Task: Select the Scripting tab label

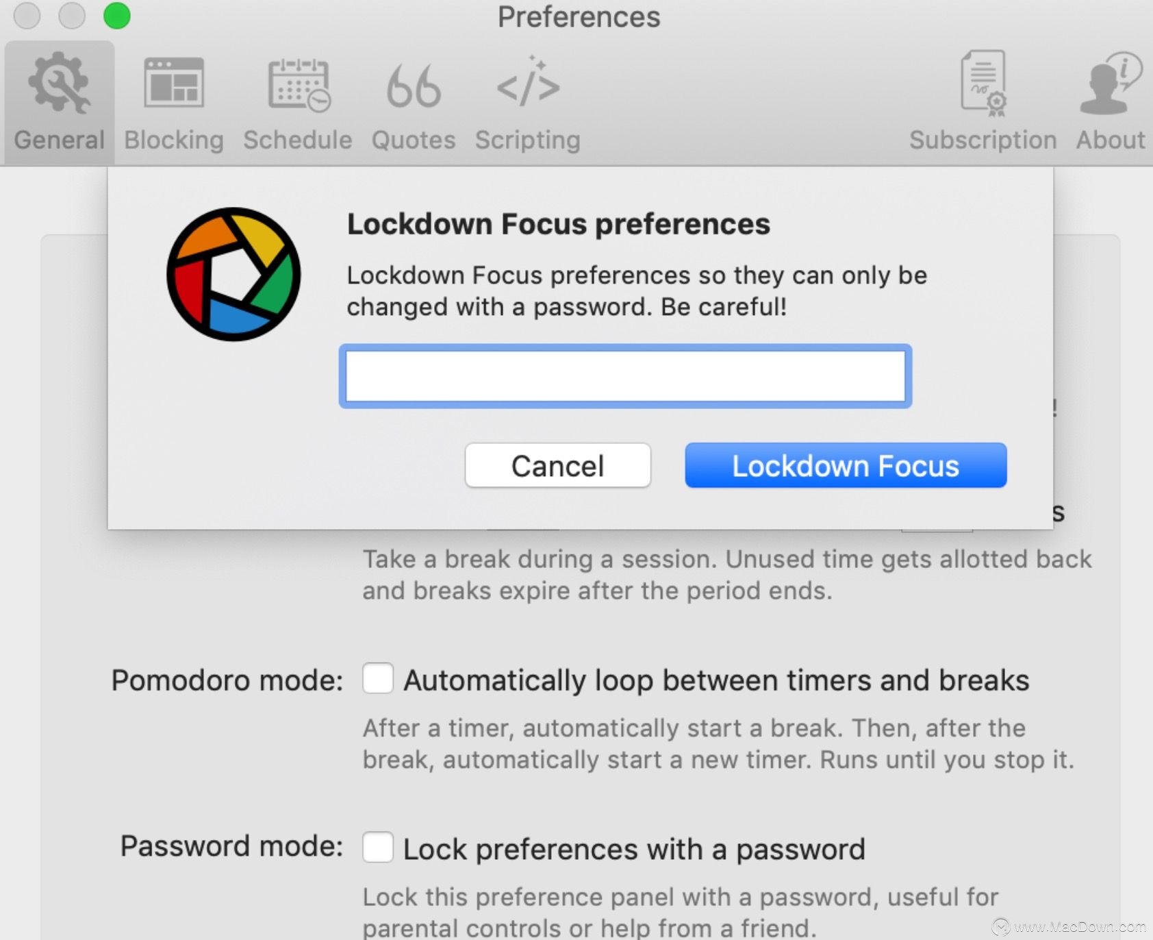Action: pos(528,140)
